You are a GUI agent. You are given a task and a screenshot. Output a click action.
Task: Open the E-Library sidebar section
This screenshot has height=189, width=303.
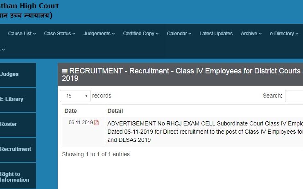coord(12,99)
